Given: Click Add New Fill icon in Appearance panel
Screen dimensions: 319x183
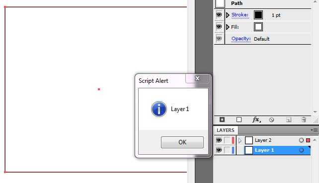Looking at the screenshot, I should click(x=239, y=120).
